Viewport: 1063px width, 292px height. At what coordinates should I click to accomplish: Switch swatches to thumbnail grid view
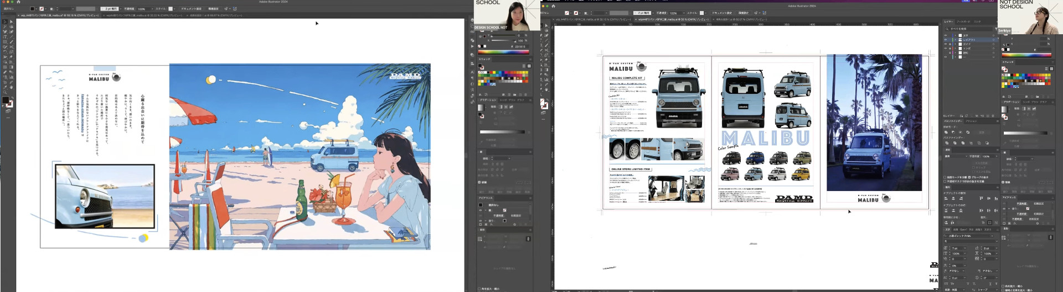(x=529, y=66)
